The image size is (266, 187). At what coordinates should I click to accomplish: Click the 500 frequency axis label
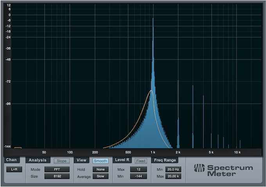pos(128,153)
